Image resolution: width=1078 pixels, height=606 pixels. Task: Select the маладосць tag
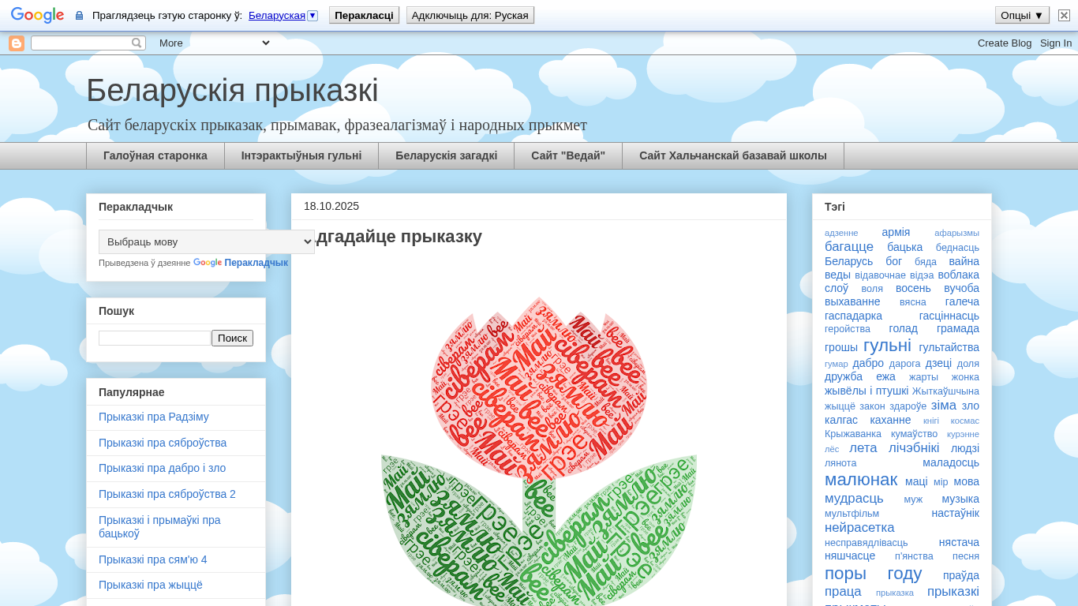point(951,462)
